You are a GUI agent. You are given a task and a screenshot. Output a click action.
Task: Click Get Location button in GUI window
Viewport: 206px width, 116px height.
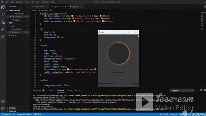tap(117, 72)
